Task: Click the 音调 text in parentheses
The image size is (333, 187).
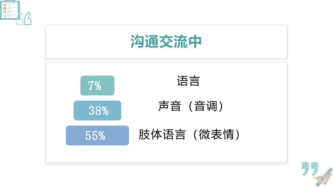Action: [x=206, y=106]
